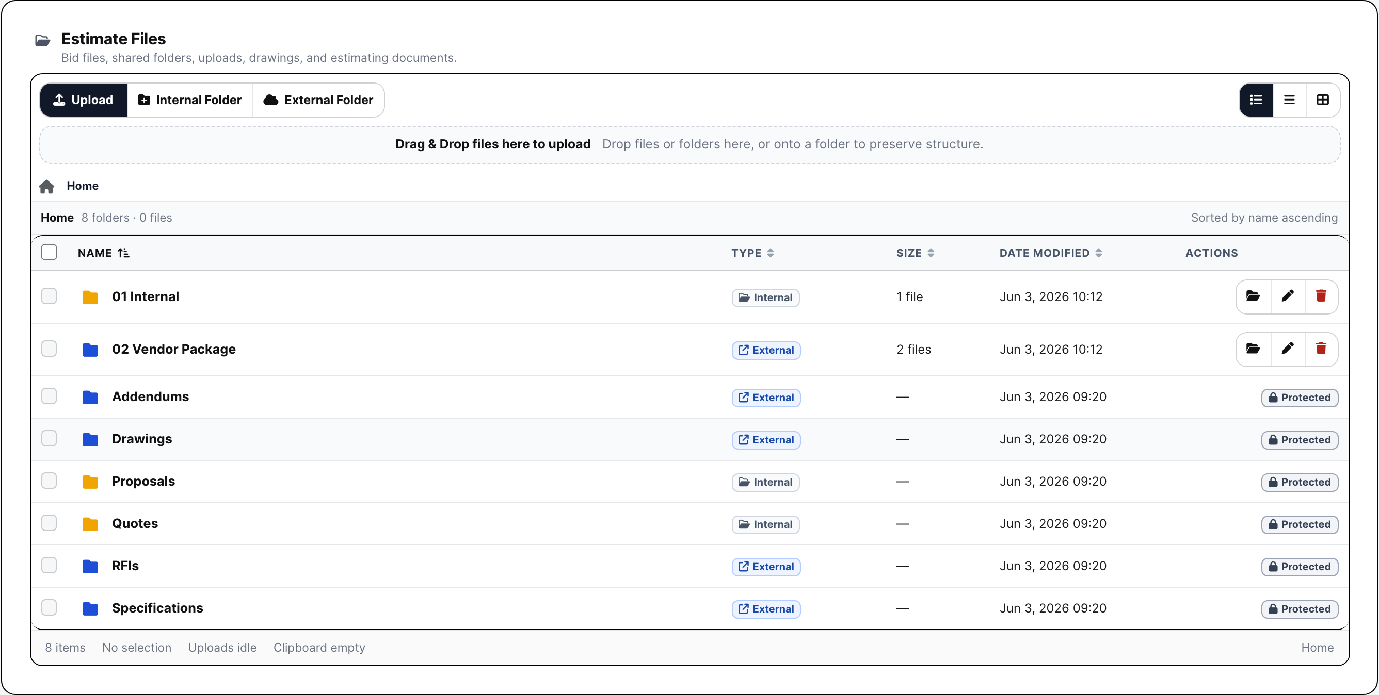Click the yellow folder icon for 01 Internal
Viewport: 1379px width, 695px height.
click(90, 296)
